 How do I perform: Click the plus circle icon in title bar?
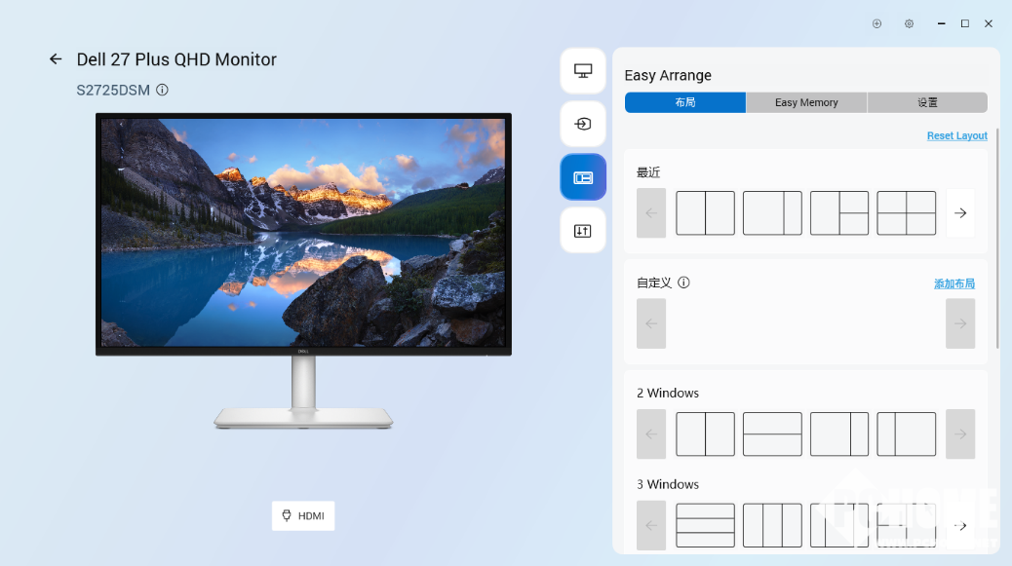876,23
